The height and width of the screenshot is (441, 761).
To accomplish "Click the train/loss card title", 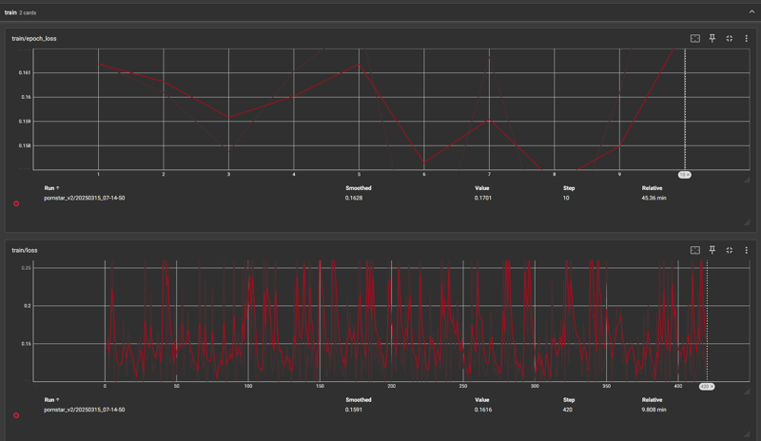I will coord(25,250).
